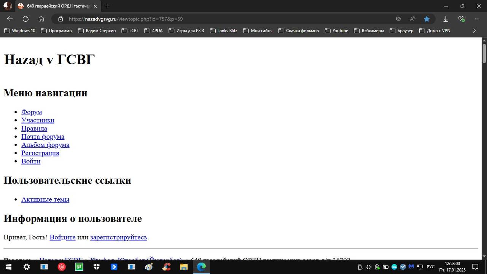Click the page's vertical scrollbar thumb
The height and width of the screenshot is (274, 487).
coord(484,53)
